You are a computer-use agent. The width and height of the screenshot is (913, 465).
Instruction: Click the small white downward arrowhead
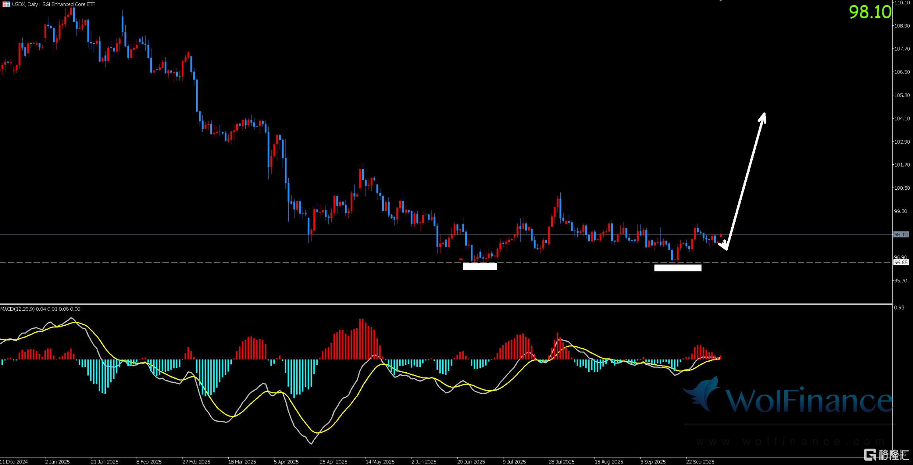pos(724,246)
